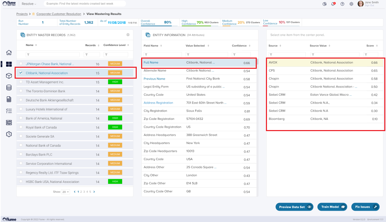Tick the TD Asset Management Inc. checkbox
Image resolution: width=386 pixels, height=222 pixels.
[21, 82]
